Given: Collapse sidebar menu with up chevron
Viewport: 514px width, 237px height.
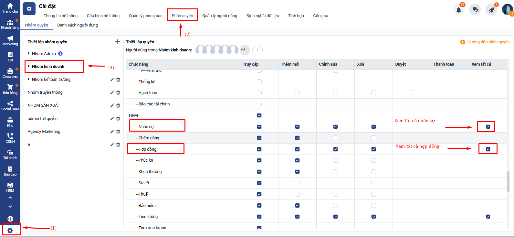Looking at the screenshot, I should click(10, 198).
